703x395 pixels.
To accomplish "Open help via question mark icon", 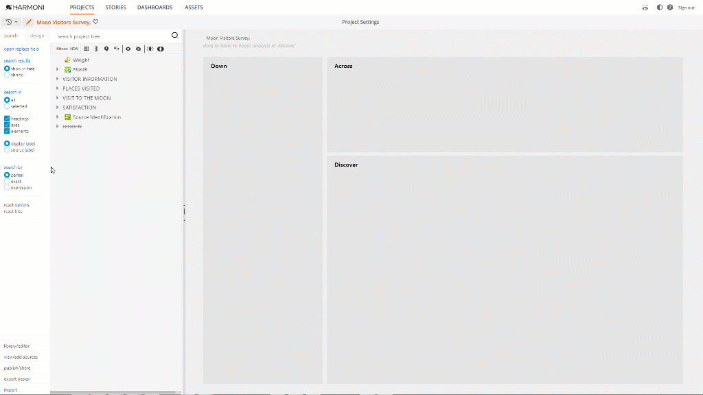I will [670, 8].
